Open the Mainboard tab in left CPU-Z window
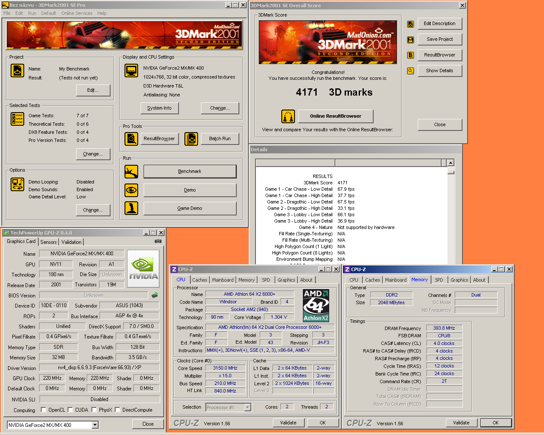The image size is (544, 435). pyautogui.click(x=223, y=280)
